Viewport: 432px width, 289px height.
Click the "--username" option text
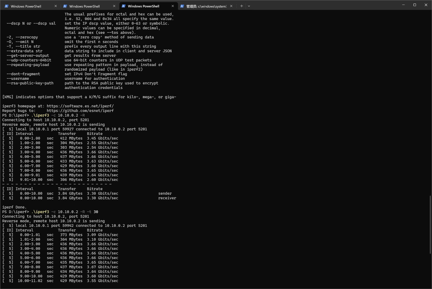click(x=18, y=79)
